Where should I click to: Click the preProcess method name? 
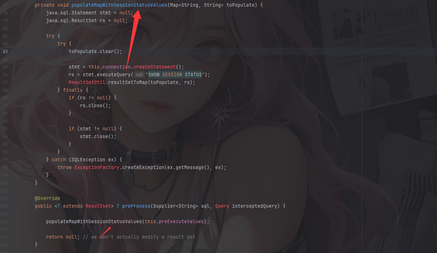(136, 206)
